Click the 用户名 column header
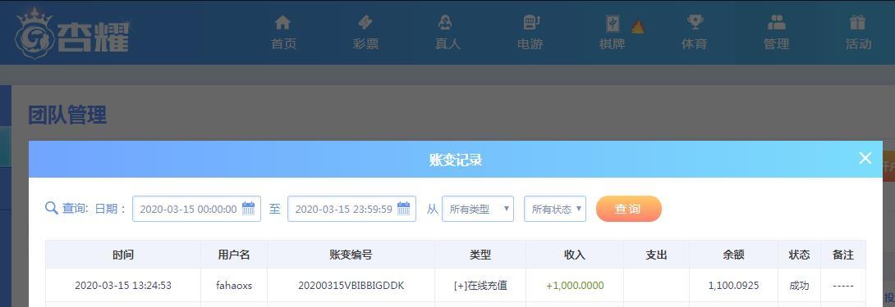Image resolution: width=895 pixels, height=307 pixels. tap(234, 255)
